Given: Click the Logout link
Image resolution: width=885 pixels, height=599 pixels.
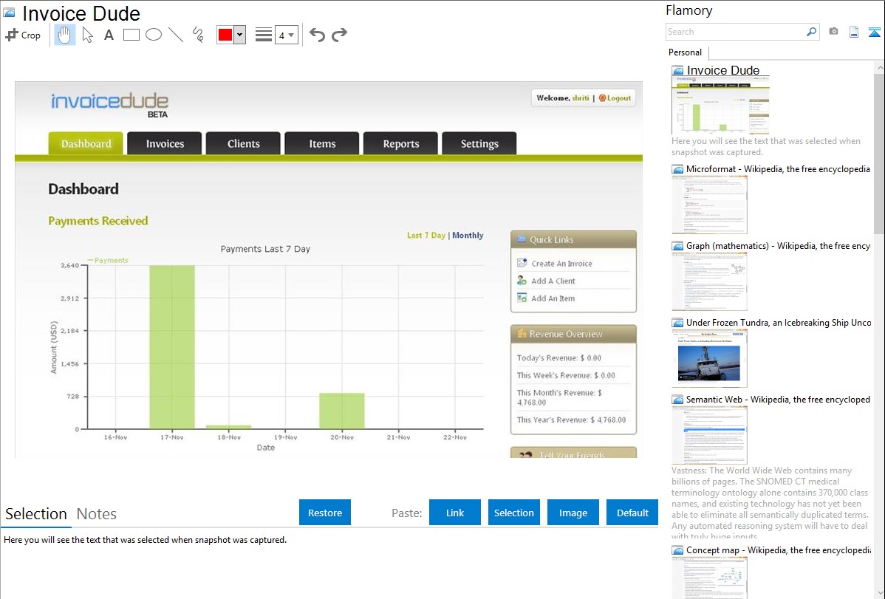Looking at the screenshot, I should click(619, 97).
